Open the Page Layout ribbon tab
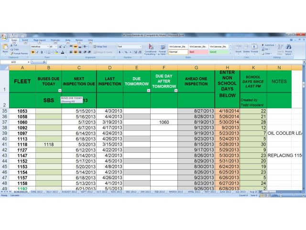 (39, 40)
